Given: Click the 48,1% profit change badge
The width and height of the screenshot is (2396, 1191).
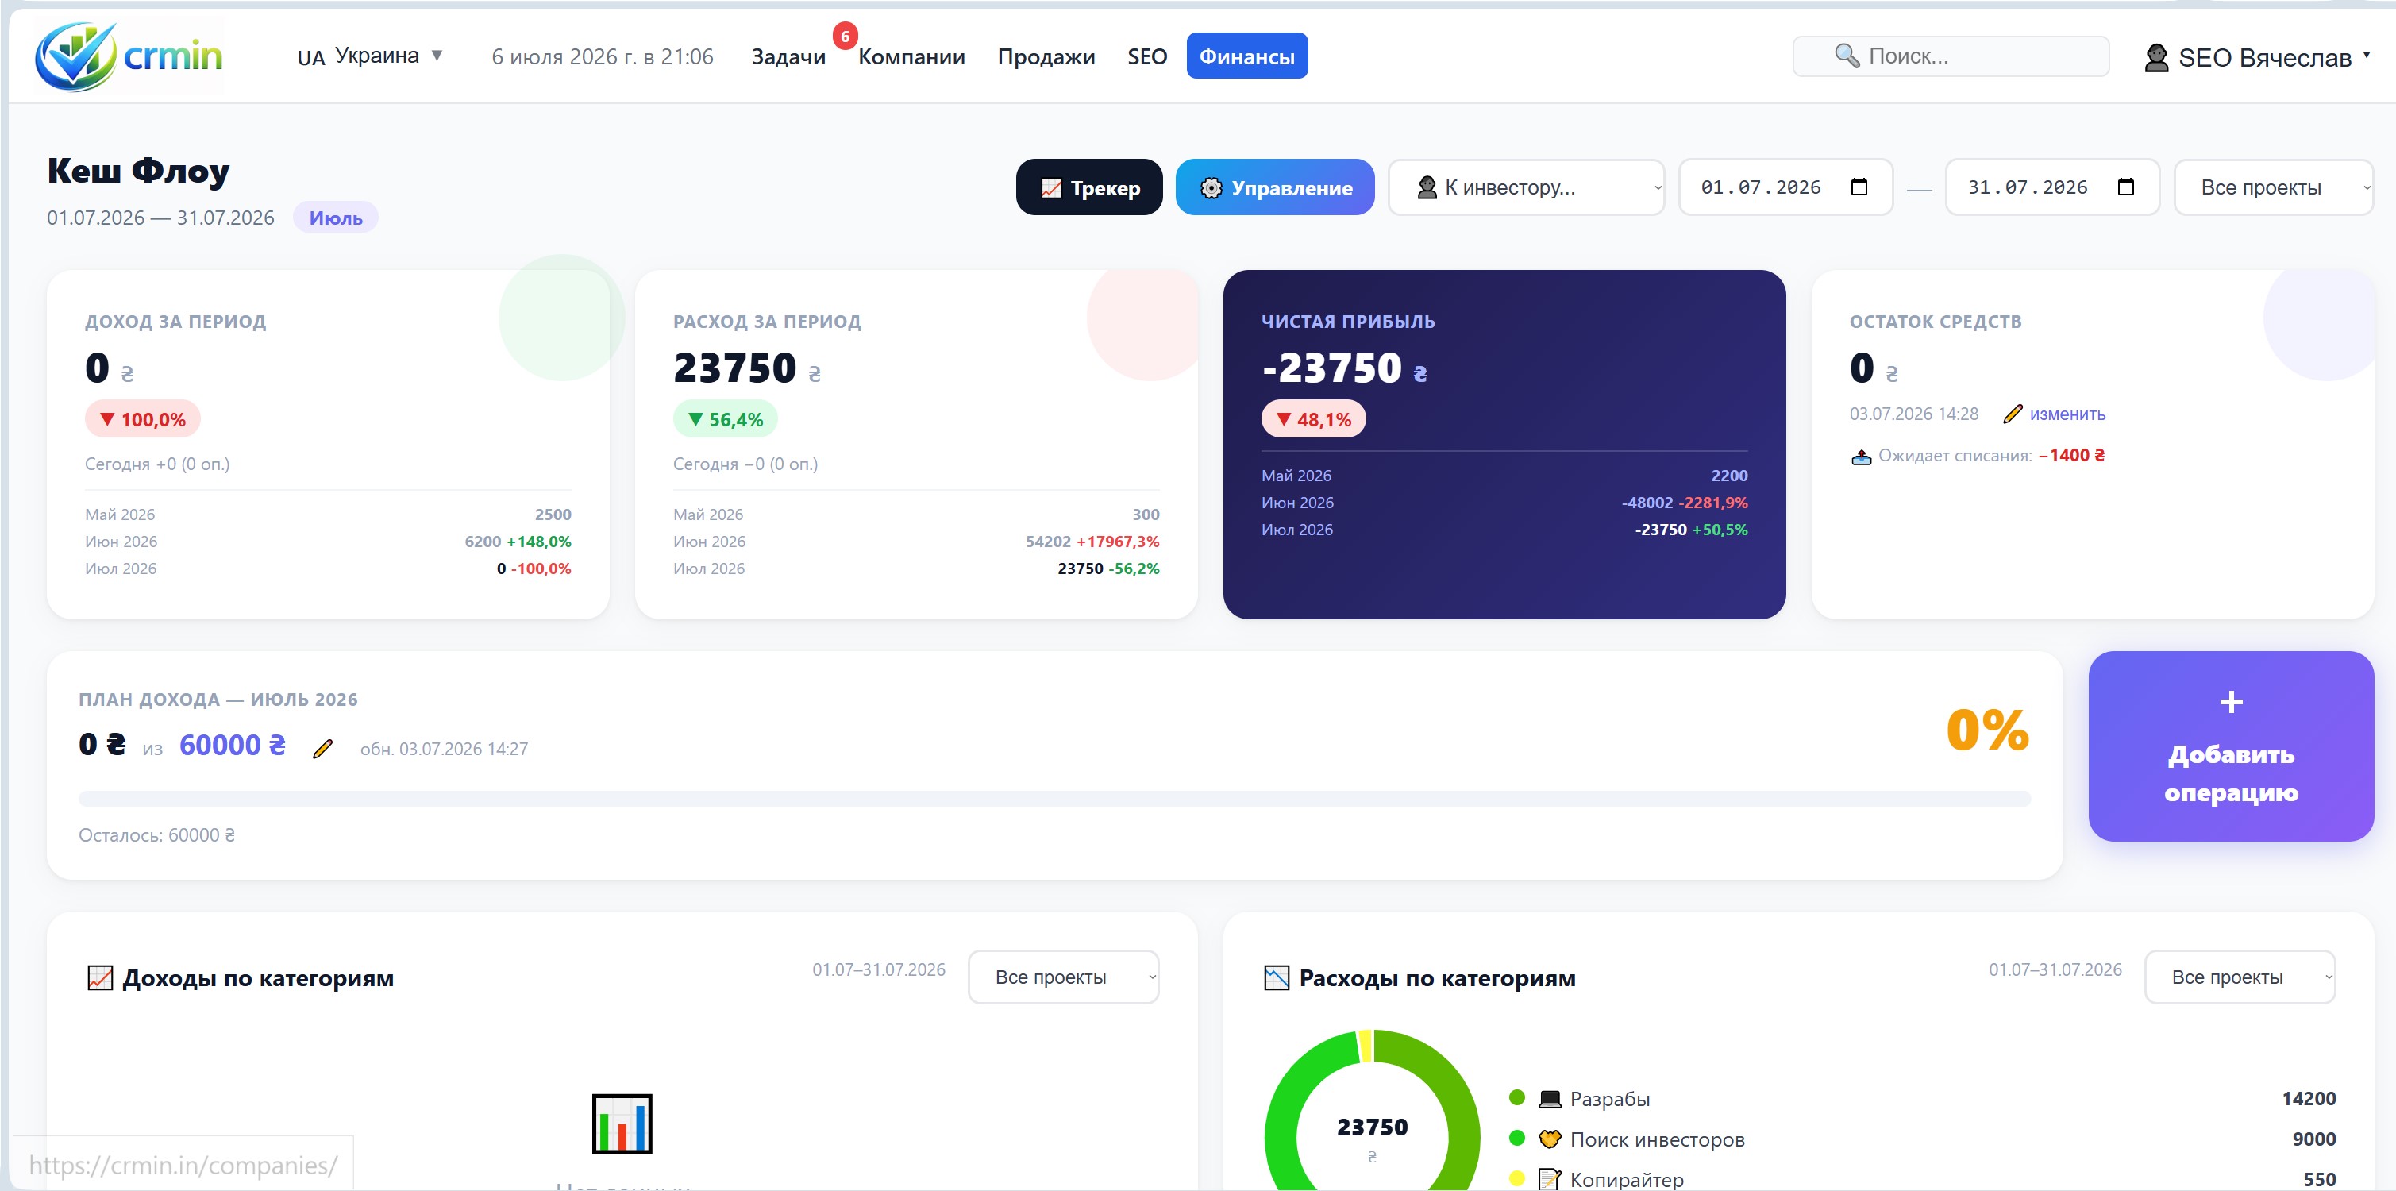Looking at the screenshot, I should tap(1312, 418).
